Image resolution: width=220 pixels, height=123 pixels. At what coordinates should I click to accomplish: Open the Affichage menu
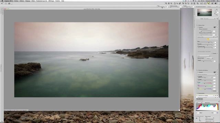51,1
